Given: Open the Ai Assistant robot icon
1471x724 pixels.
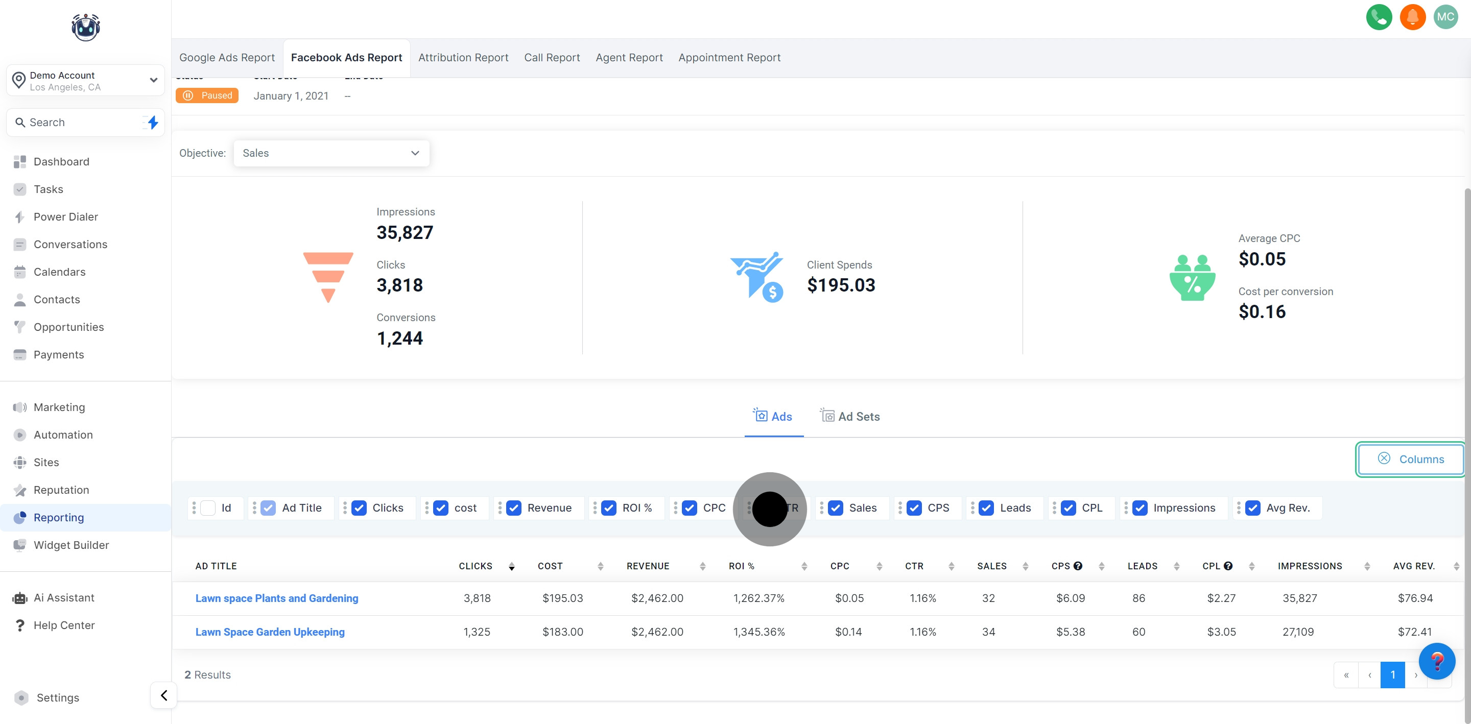Looking at the screenshot, I should coord(20,598).
